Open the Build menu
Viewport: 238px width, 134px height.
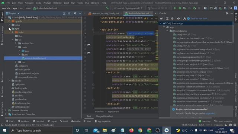pos(66,3)
